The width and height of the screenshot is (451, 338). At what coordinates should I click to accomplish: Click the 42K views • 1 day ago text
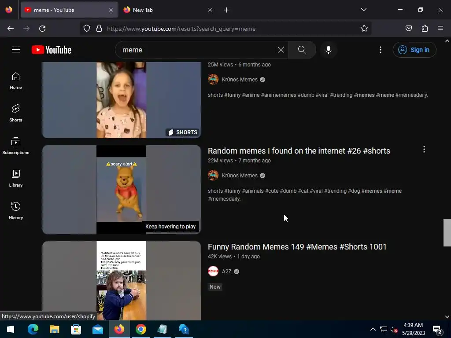click(x=234, y=257)
